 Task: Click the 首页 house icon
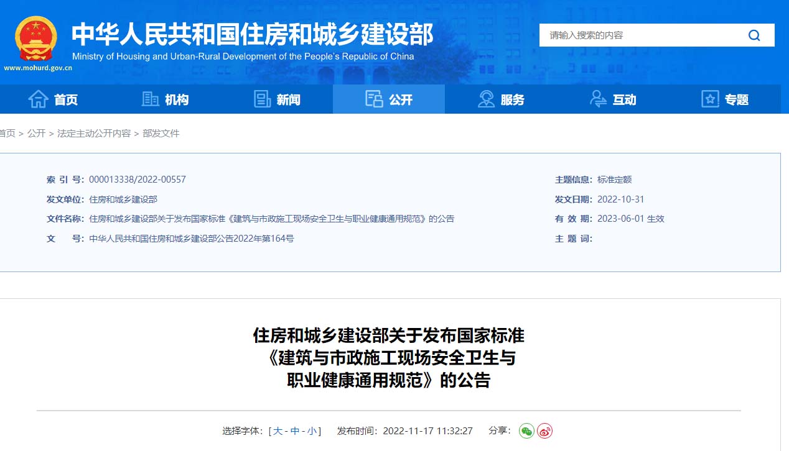(38, 99)
